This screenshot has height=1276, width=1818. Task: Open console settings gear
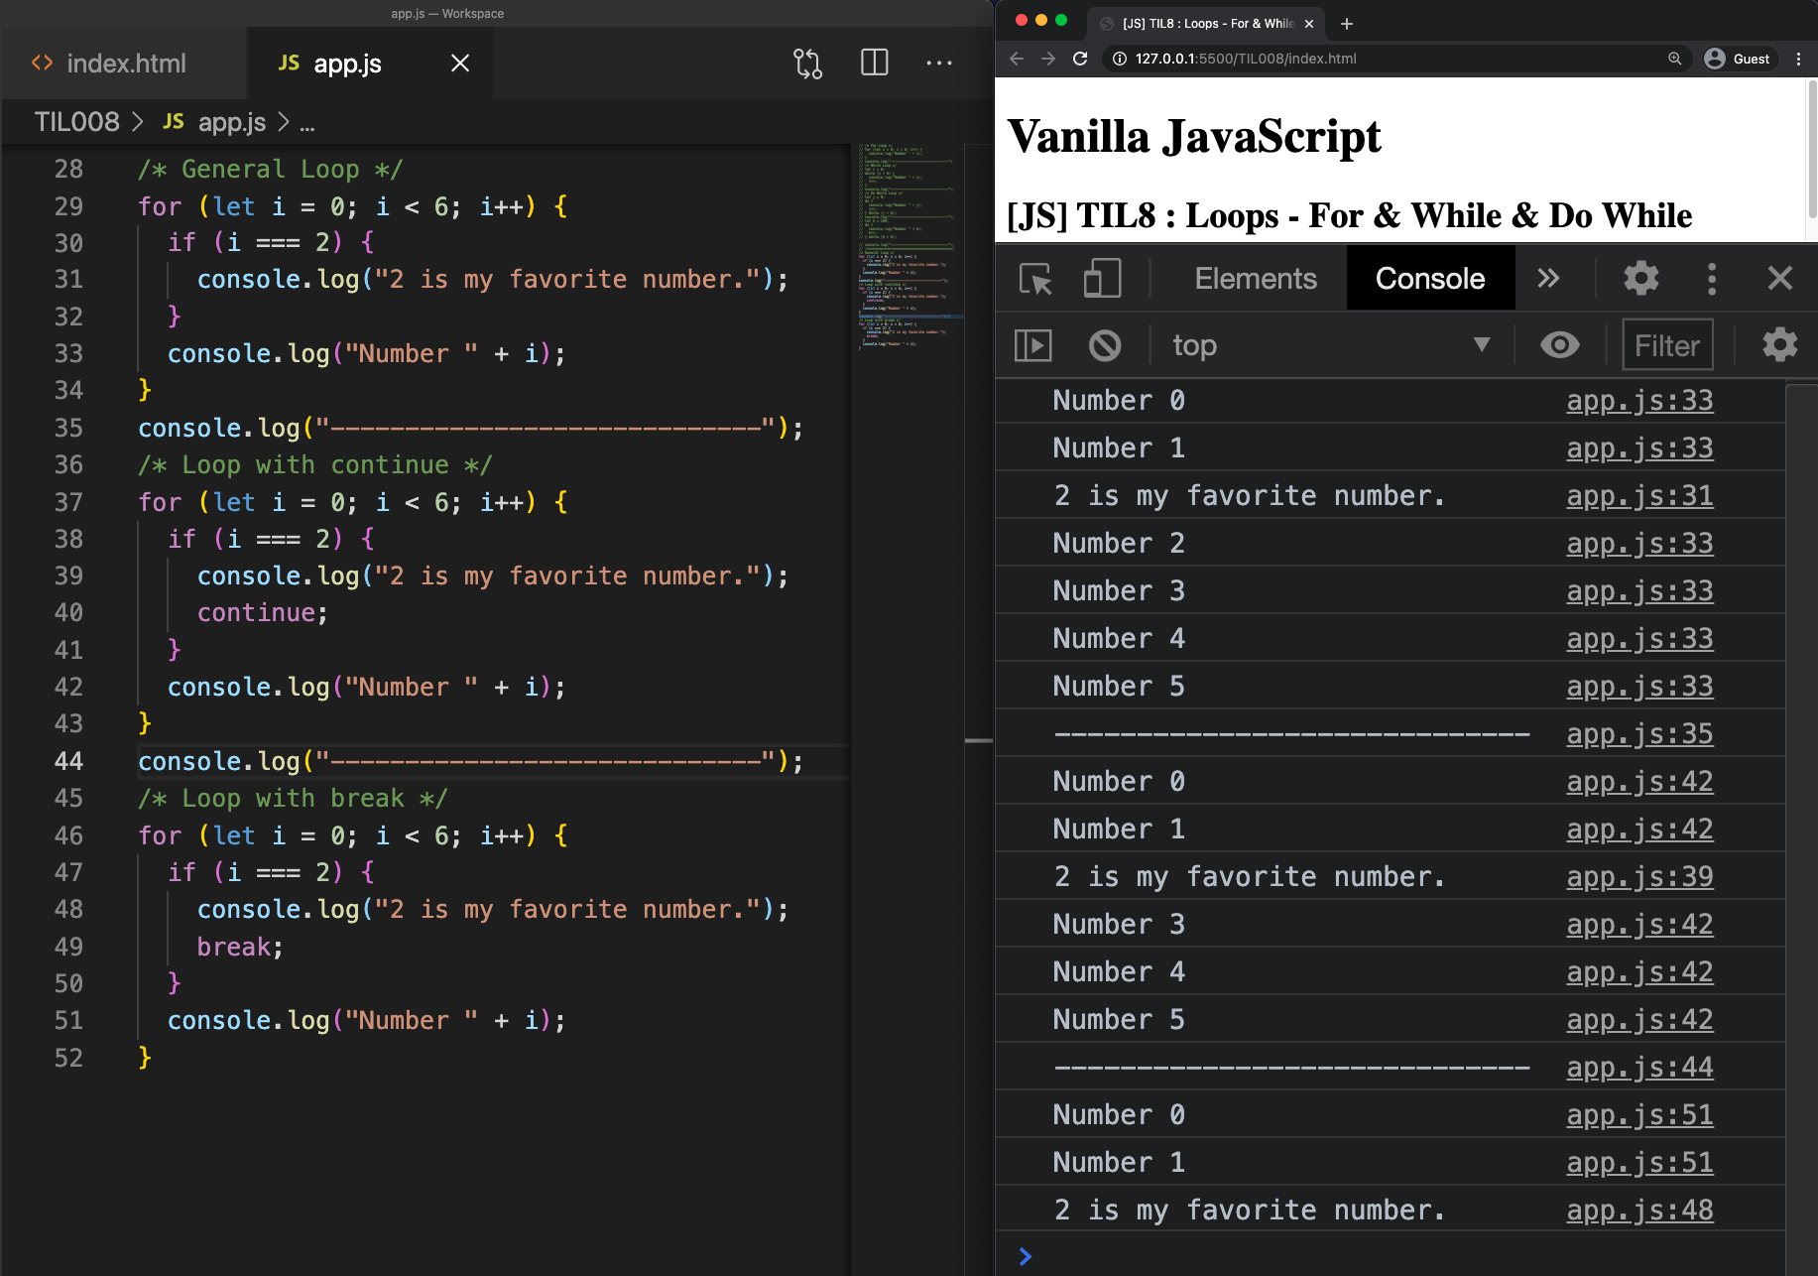tap(1780, 345)
